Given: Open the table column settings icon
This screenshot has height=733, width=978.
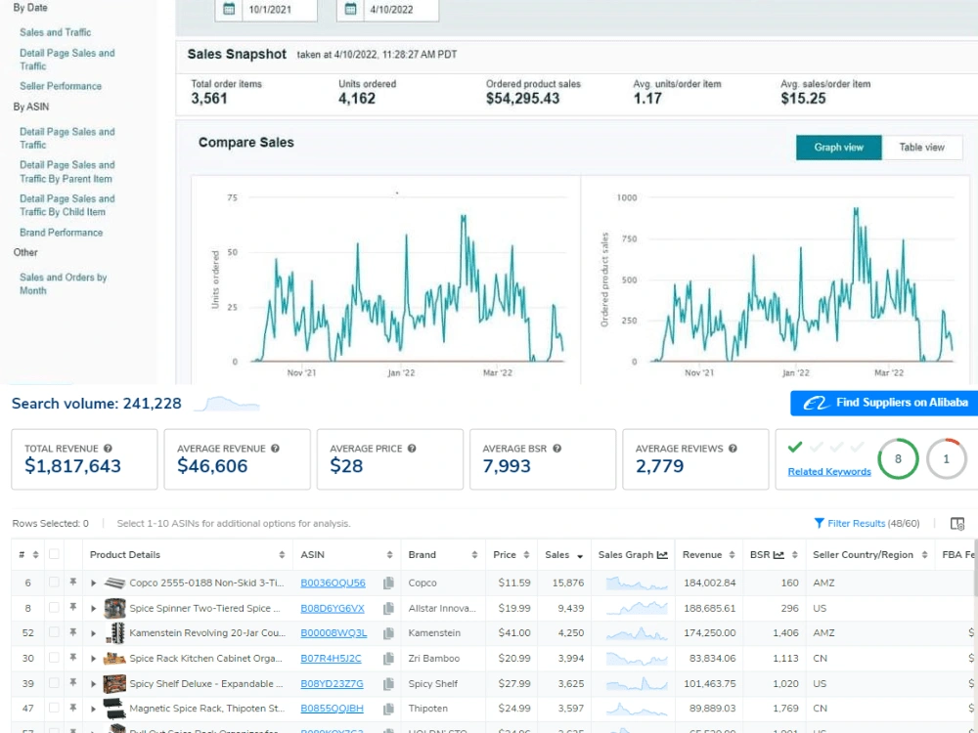Looking at the screenshot, I should 957,524.
